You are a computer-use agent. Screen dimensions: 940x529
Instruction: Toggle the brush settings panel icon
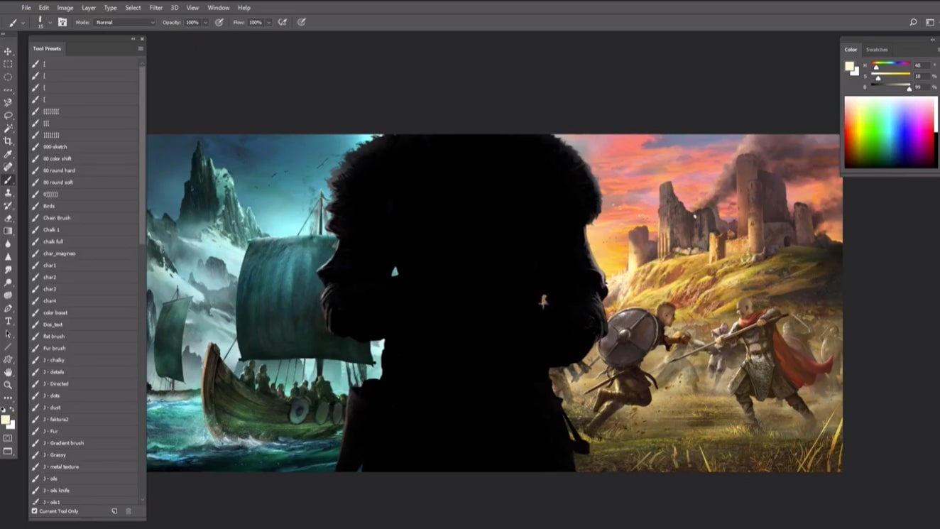62,22
